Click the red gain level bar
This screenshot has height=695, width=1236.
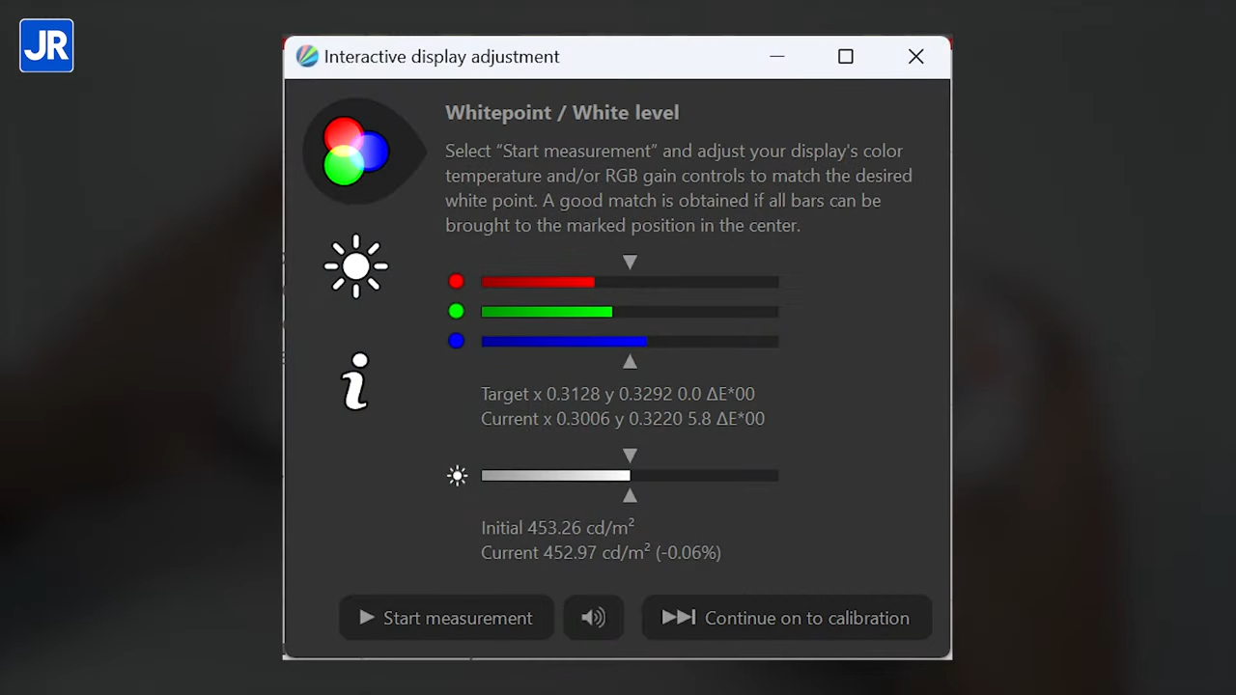(x=629, y=282)
